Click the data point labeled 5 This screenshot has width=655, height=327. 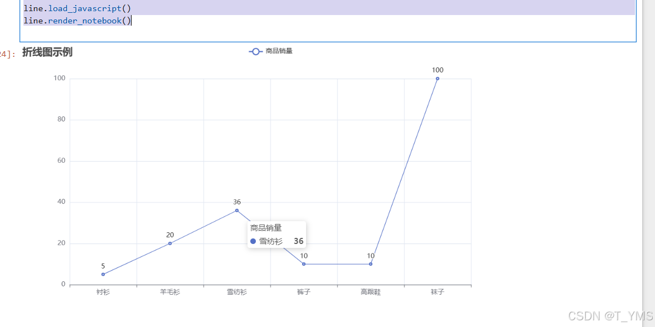pyautogui.click(x=103, y=274)
